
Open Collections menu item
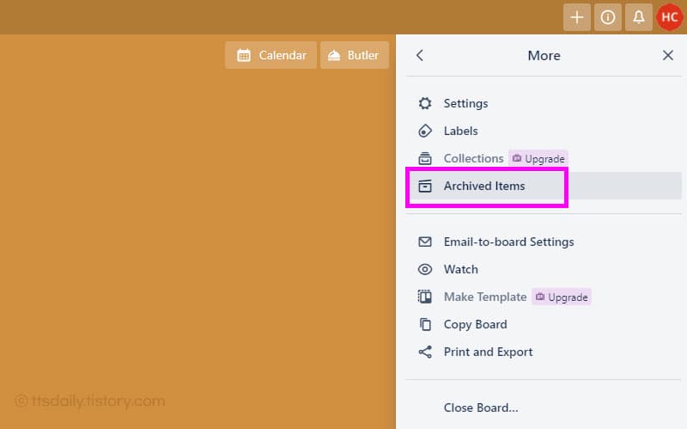point(474,158)
